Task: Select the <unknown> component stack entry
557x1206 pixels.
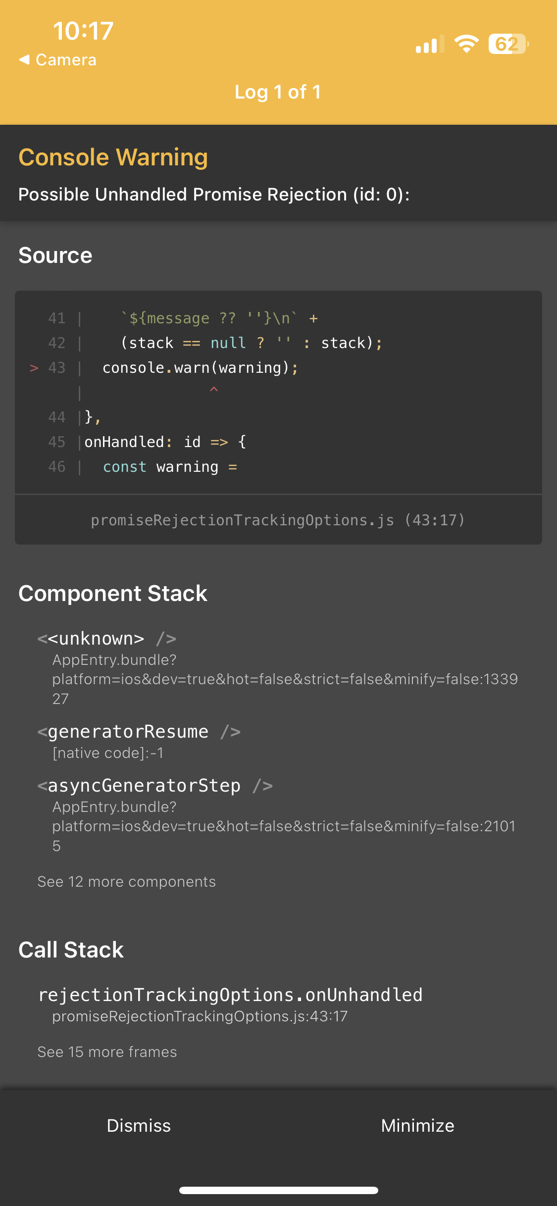Action: [278, 668]
